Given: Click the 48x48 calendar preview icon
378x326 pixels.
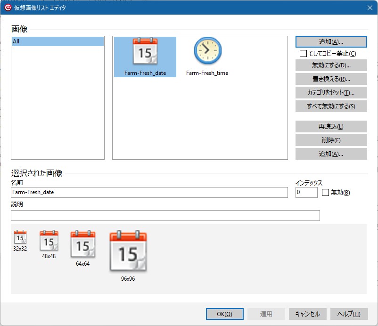Looking at the screenshot, I should pyautogui.click(x=49, y=241).
